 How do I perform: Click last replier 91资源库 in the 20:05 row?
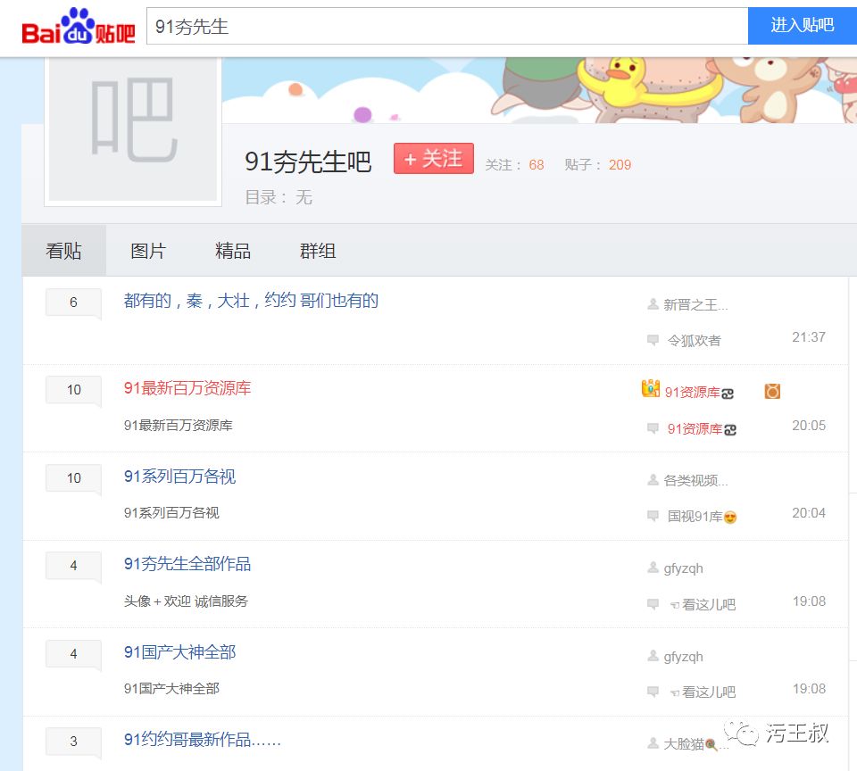click(702, 429)
